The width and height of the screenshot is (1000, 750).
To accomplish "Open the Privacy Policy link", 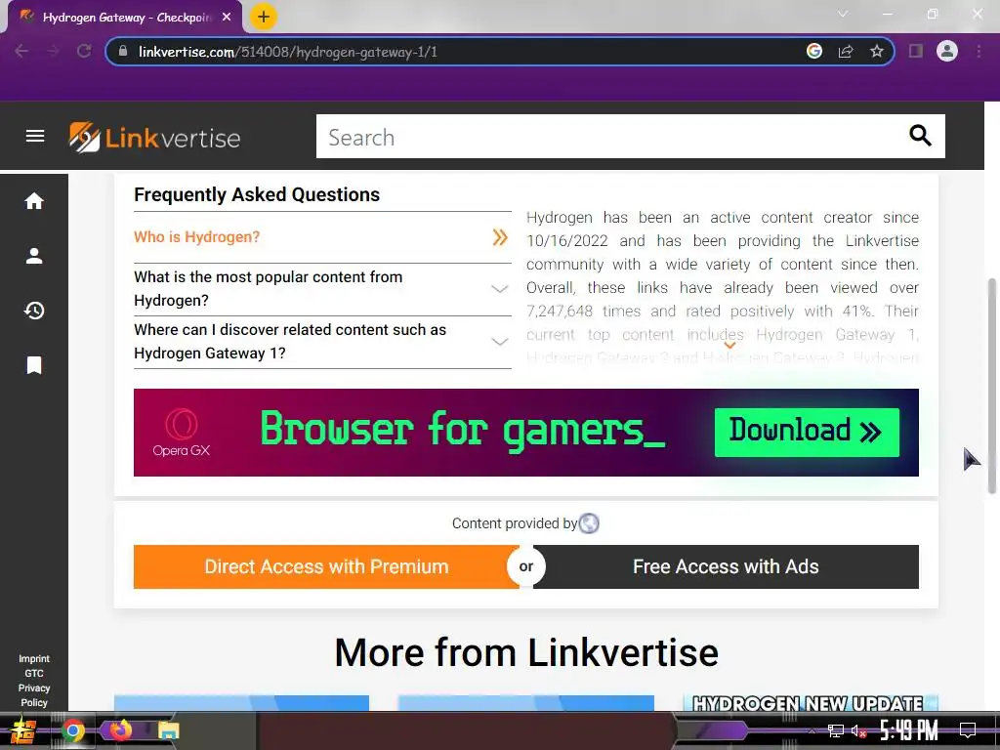I will pos(34,695).
